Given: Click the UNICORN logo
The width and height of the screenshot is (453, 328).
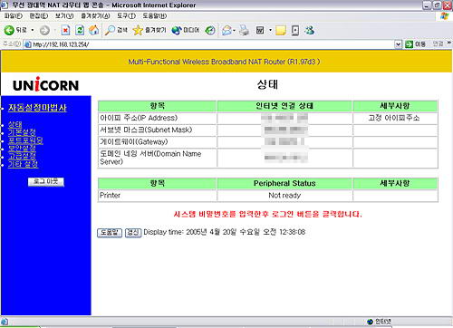Looking at the screenshot, I should coord(45,84).
